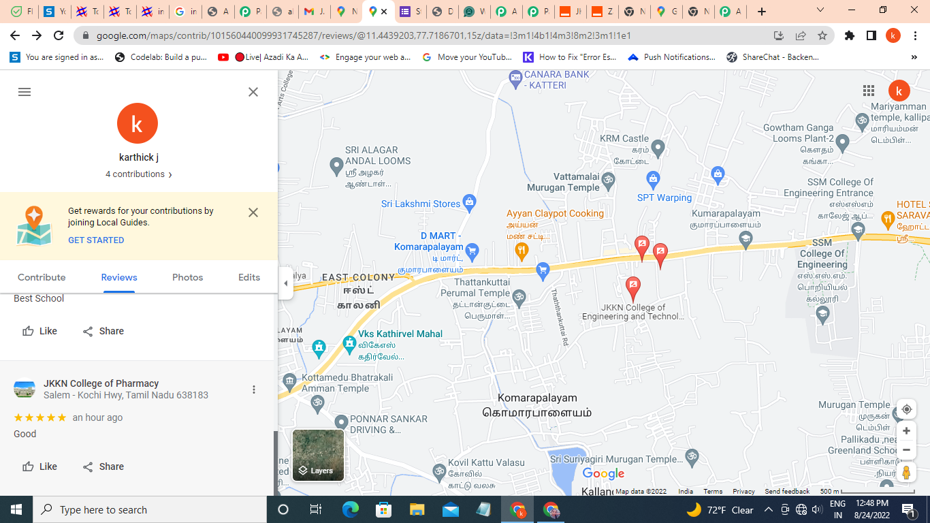Switch to the Contribute tab

pos(42,277)
